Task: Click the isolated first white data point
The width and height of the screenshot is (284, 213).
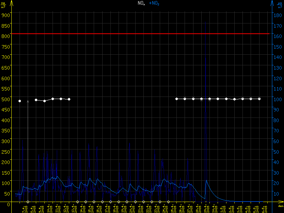Action: 20,101
